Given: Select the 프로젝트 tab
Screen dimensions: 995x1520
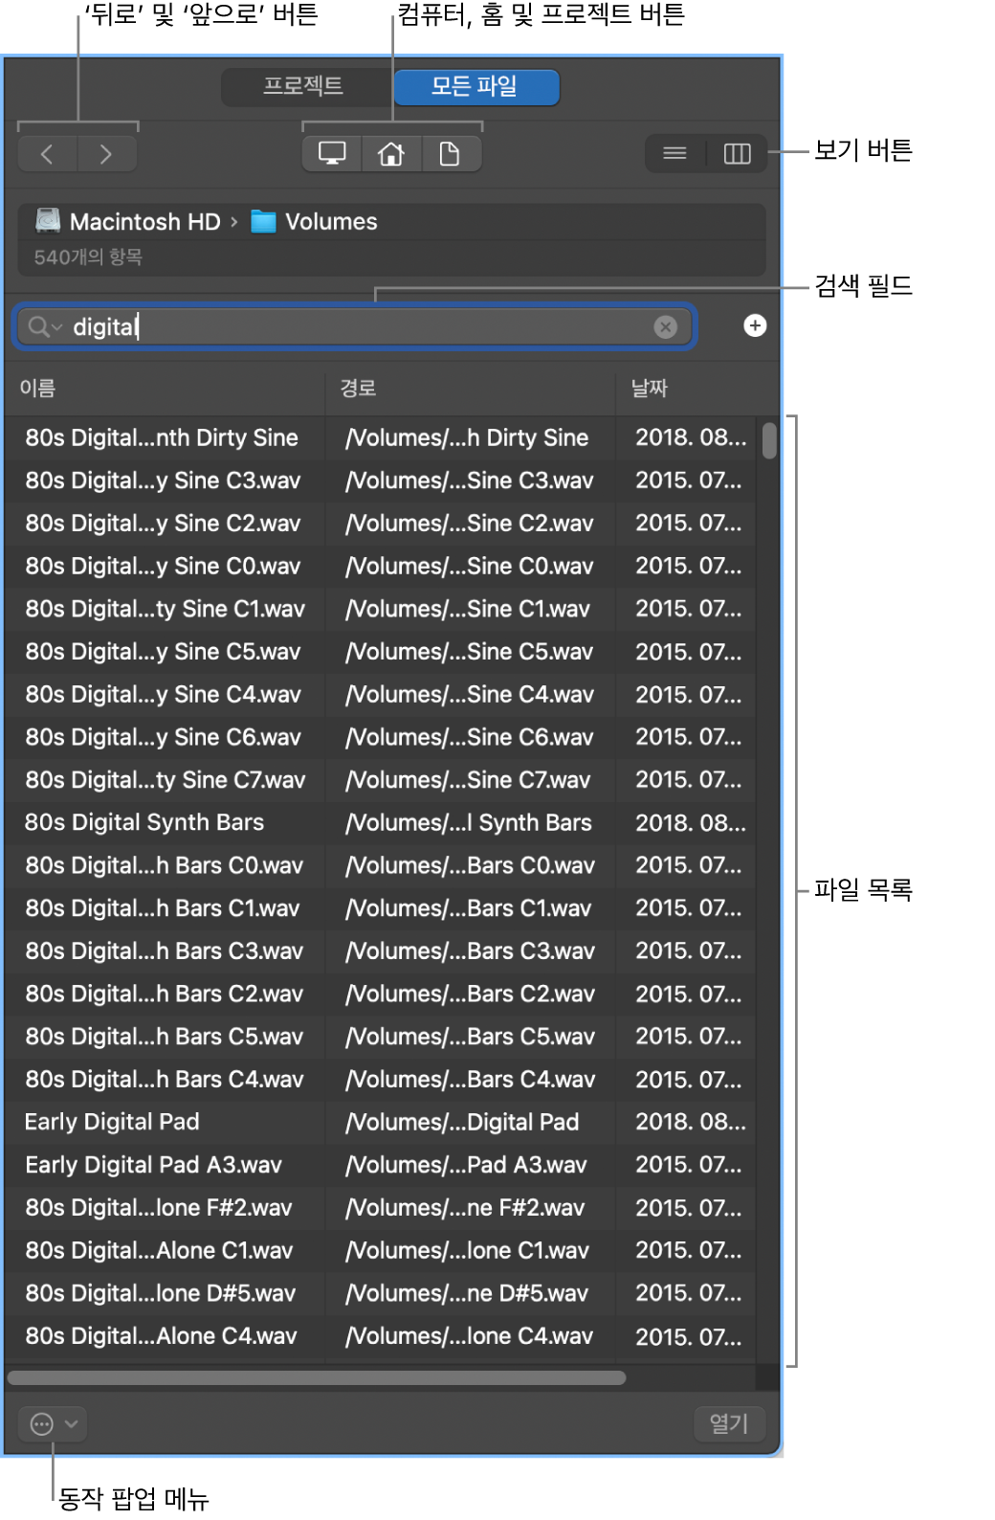Looking at the screenshot, I should pyautogui.click(x=304, y=87).
